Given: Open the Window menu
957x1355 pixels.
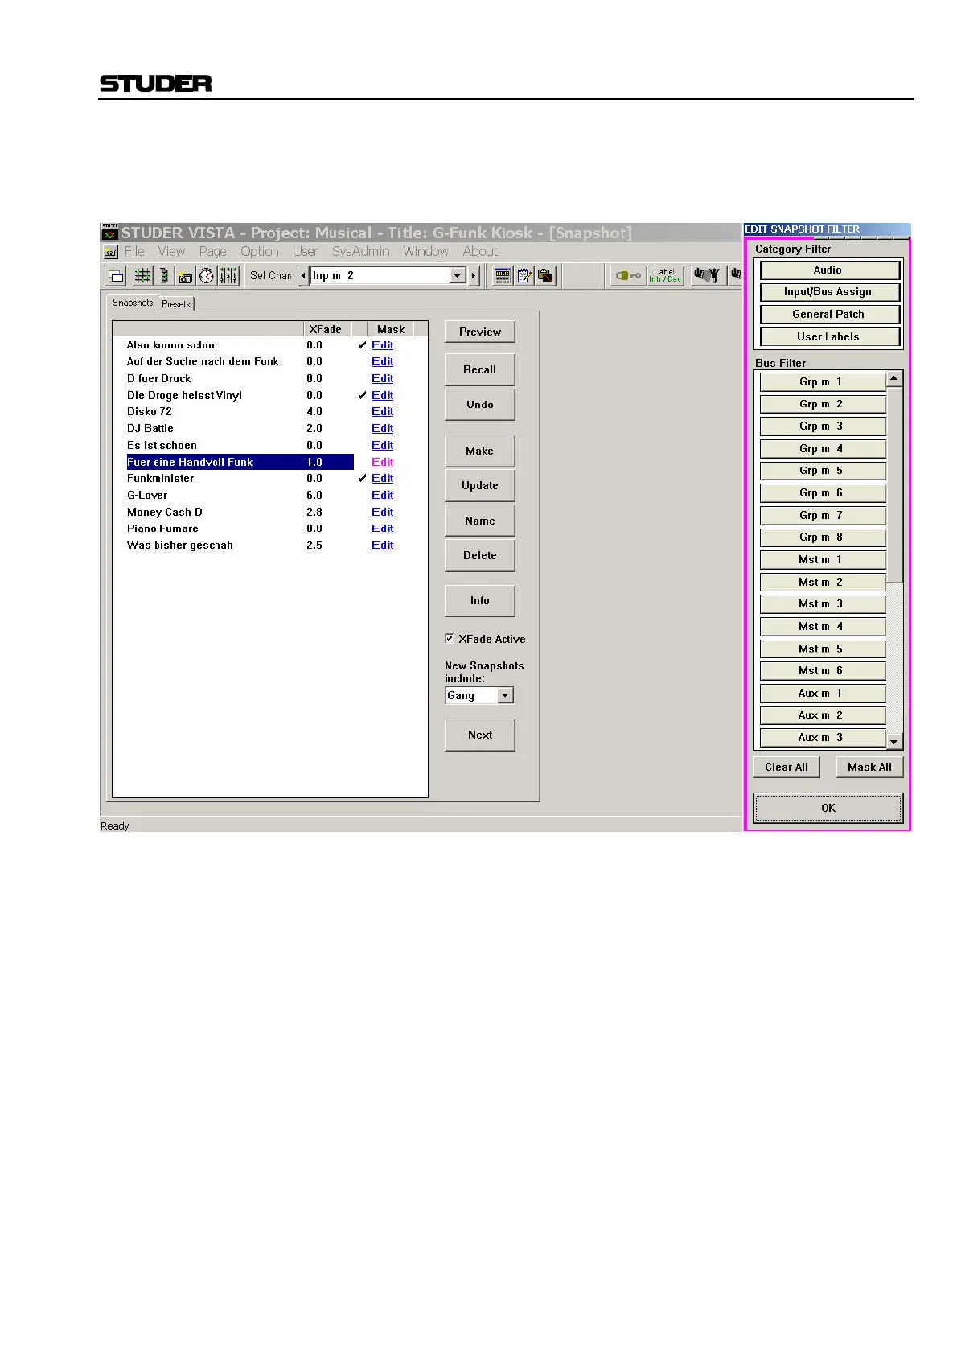Looking at the screenshot, I should (426, 252).
